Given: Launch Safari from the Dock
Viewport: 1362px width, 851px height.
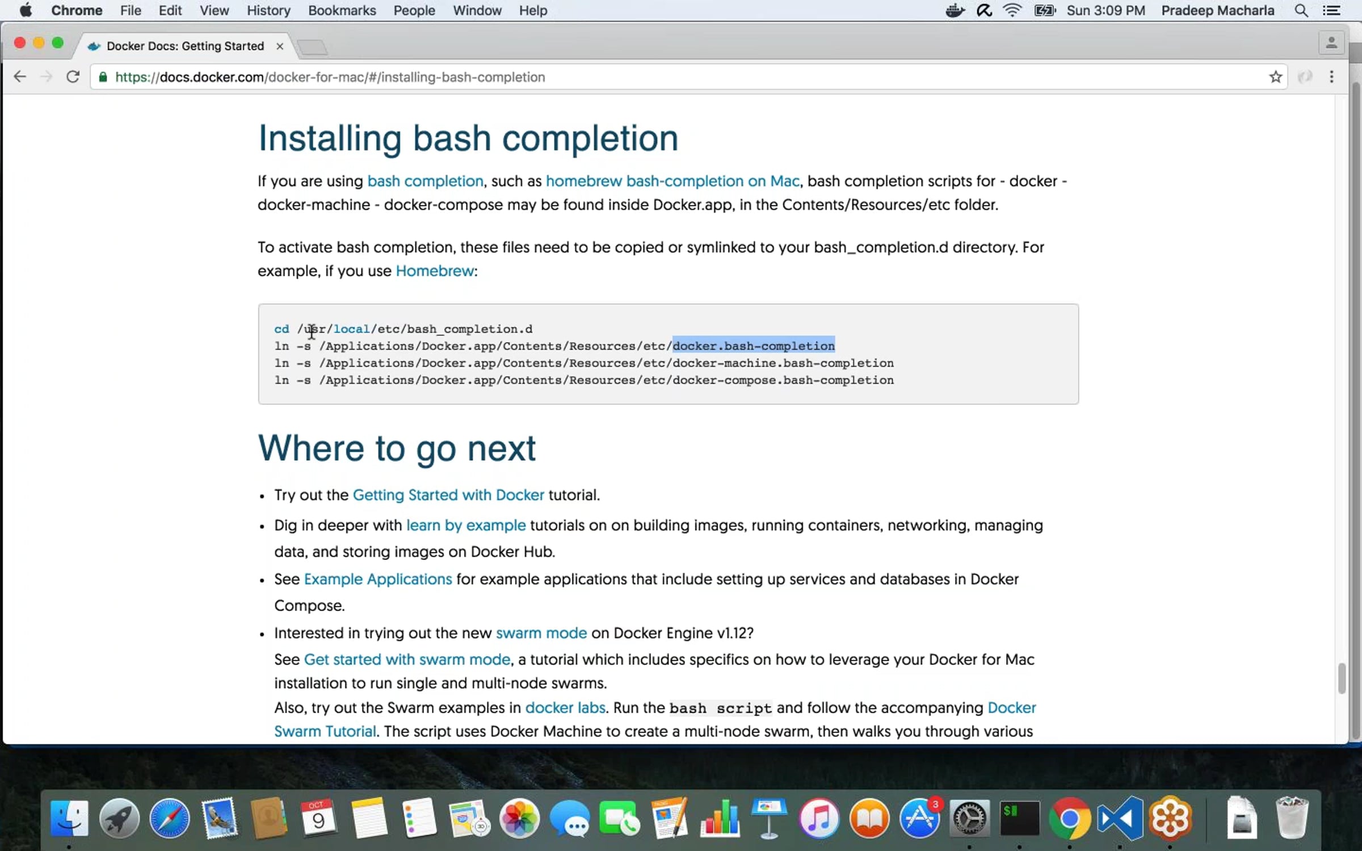Looking at the screenshot, I should point(169,818).
